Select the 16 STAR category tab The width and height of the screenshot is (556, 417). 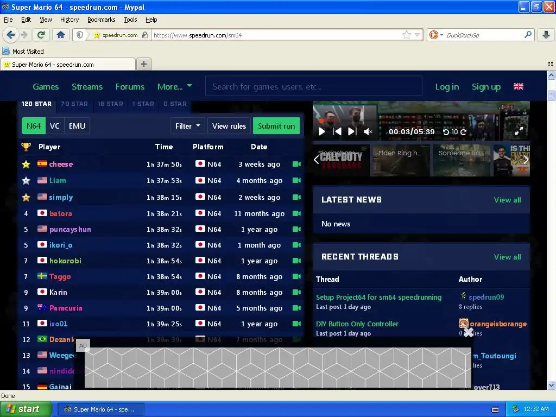click(x=110, y=104)
